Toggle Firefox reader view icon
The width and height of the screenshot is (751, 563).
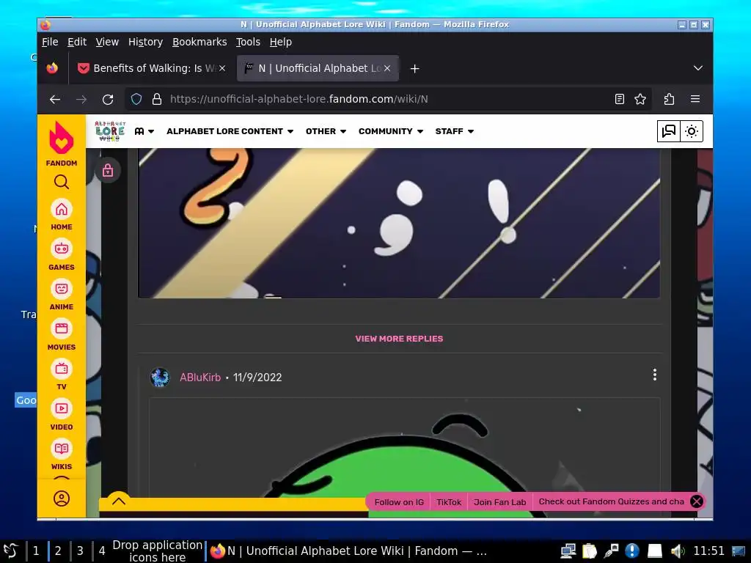[619, 99]
